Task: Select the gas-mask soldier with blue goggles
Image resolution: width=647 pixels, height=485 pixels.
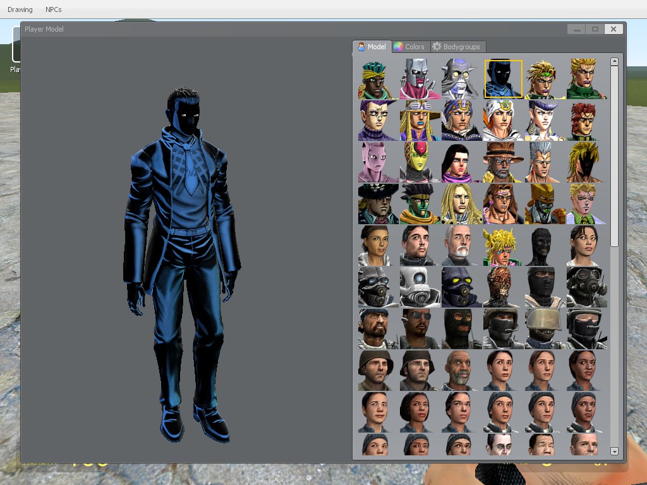Action: [378, 287]
